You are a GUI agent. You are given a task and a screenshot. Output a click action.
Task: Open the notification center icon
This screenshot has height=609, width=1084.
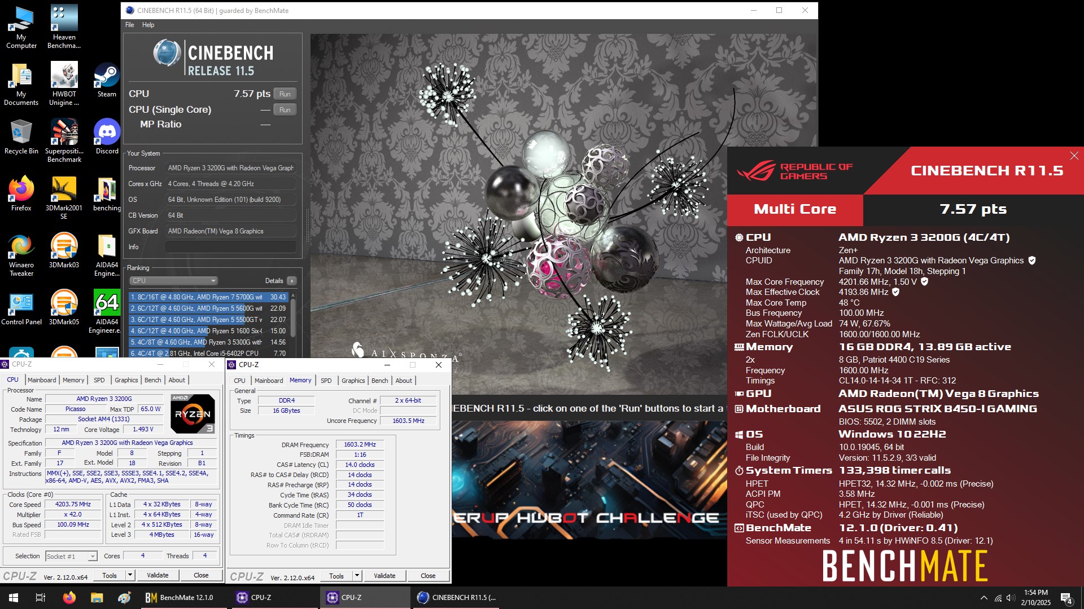point(1066,598)
